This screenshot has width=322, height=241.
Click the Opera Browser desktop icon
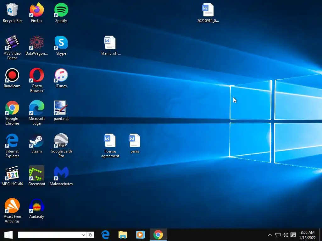[x=36, y=80]
